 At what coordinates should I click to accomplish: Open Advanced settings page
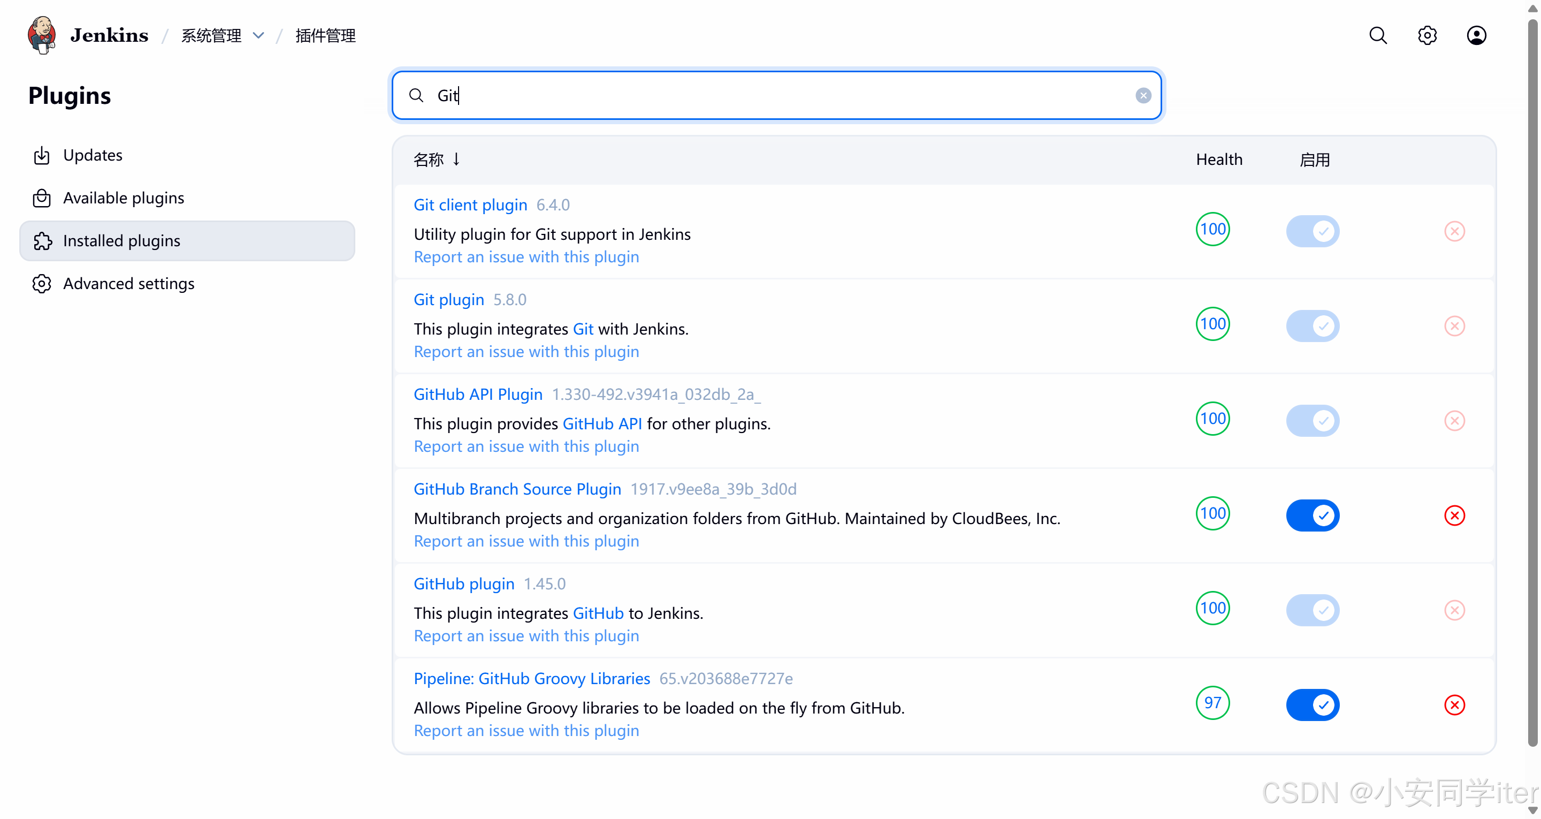coord(128,283)
